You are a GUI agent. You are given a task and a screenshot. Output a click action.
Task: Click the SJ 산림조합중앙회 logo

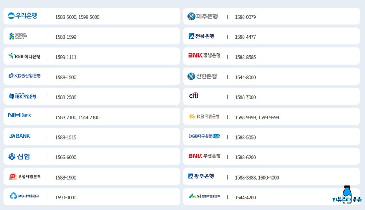pyautogui.click(x=204, y=196)
